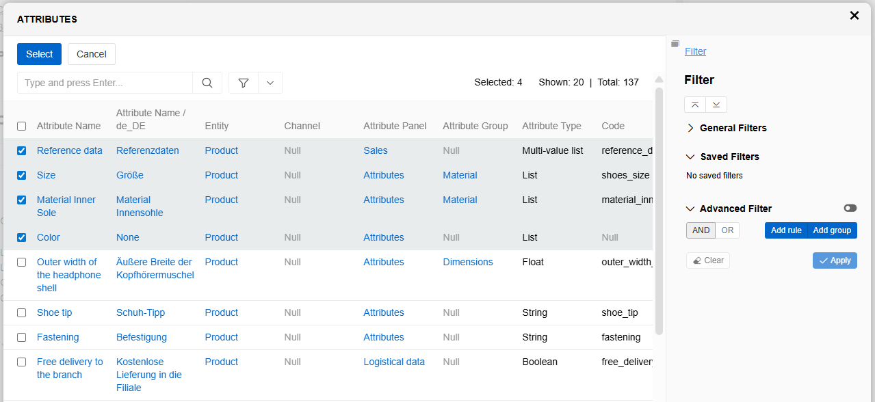Click the blue Select button
875x402 pixels.
[39, 54]
